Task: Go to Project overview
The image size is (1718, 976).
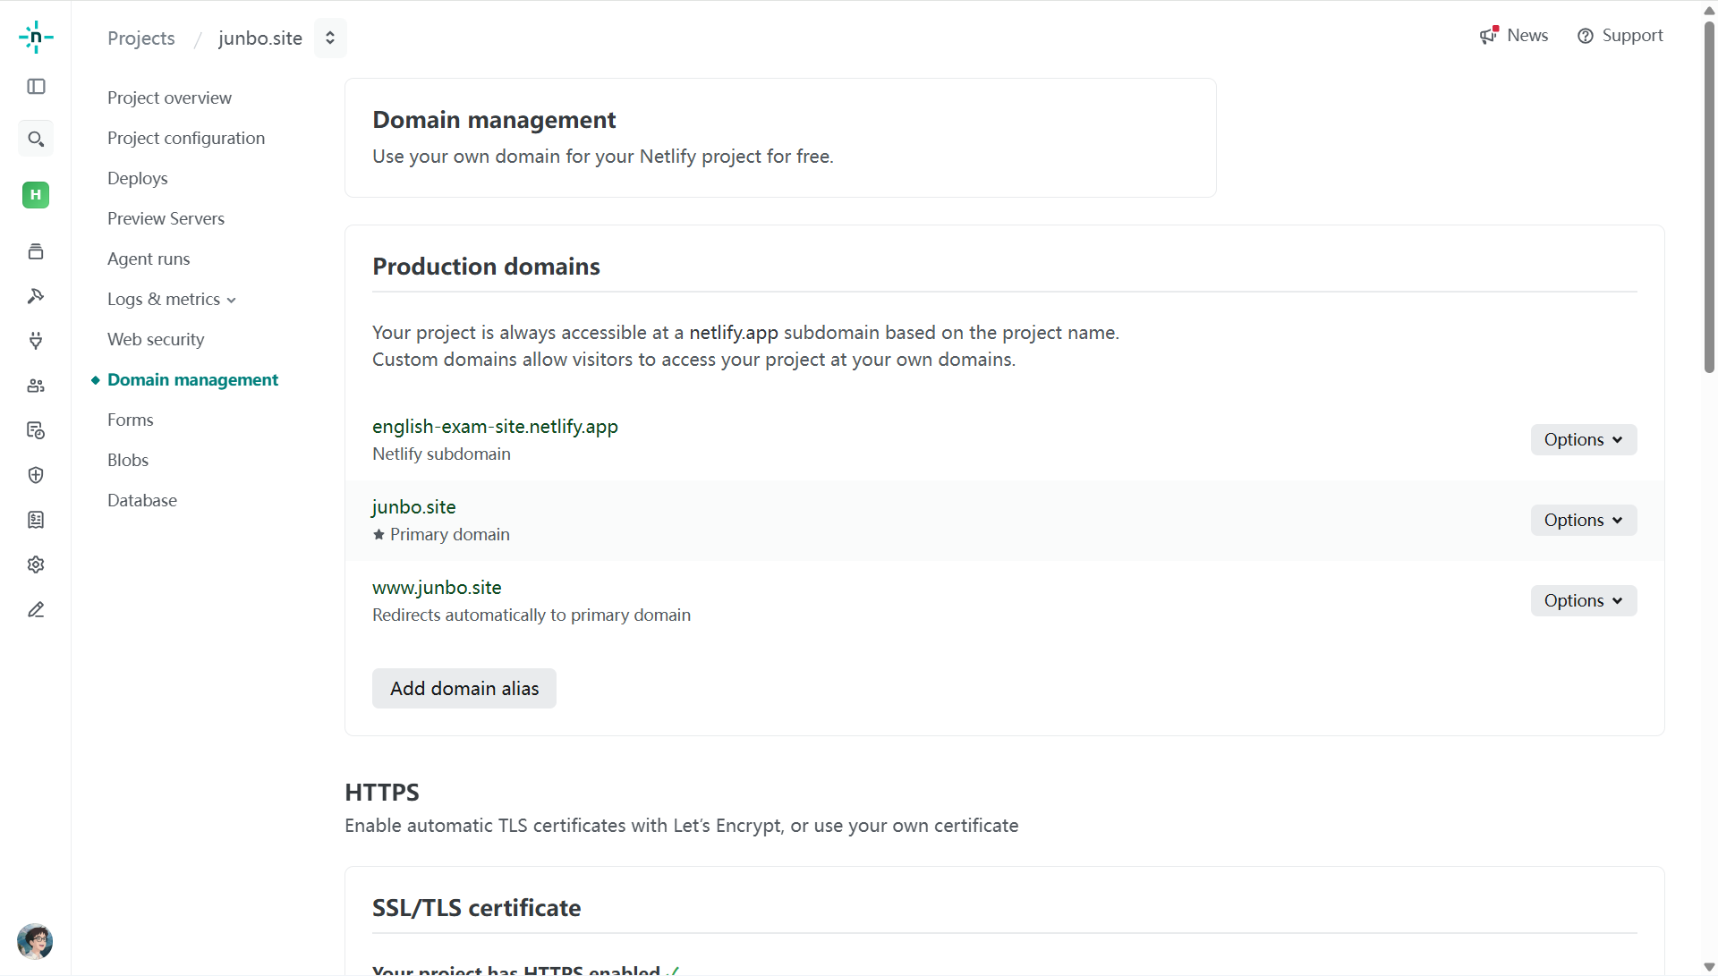Action: click(x=169, y=98)
